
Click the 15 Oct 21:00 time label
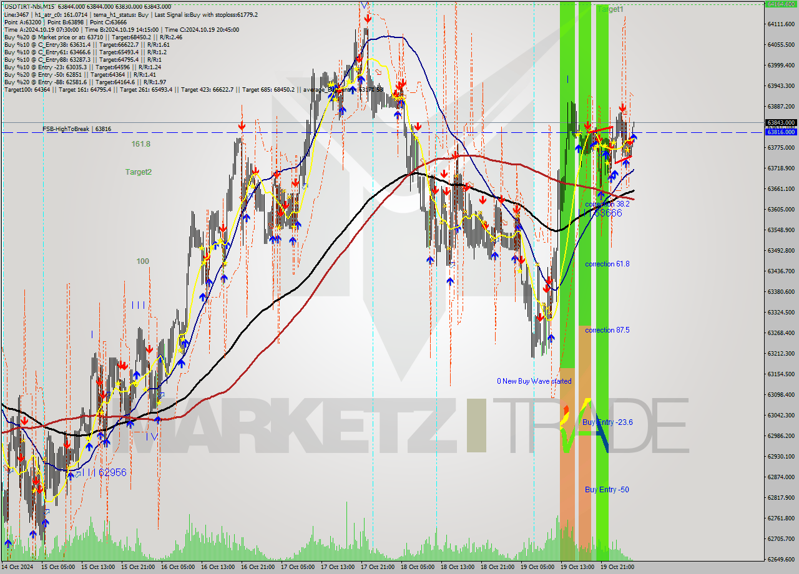coord(137,567)
